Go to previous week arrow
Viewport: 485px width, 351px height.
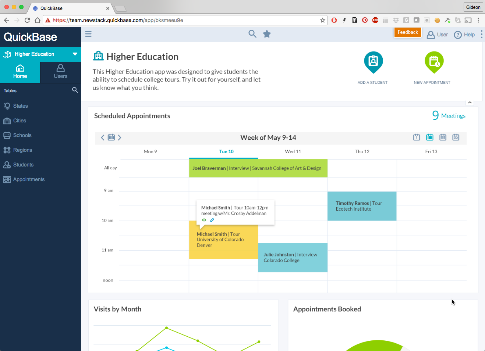click(x=103, y=137)
